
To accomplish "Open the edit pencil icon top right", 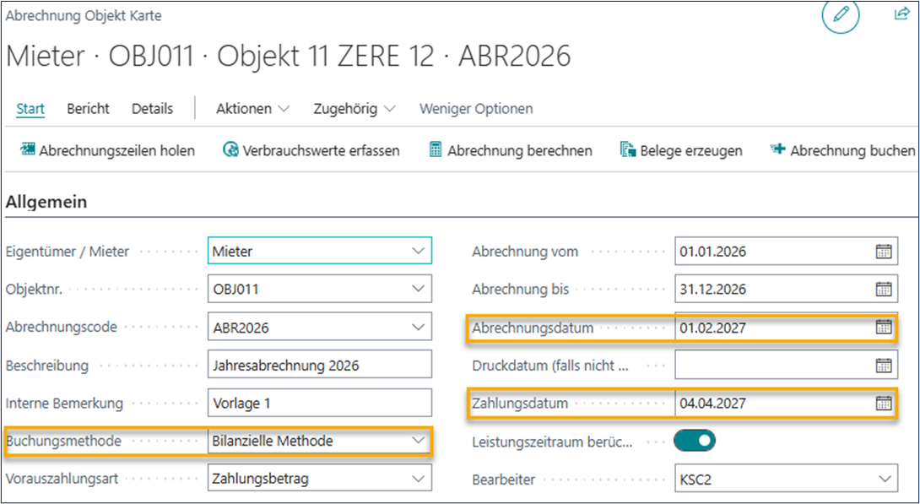I will [840, 16].
